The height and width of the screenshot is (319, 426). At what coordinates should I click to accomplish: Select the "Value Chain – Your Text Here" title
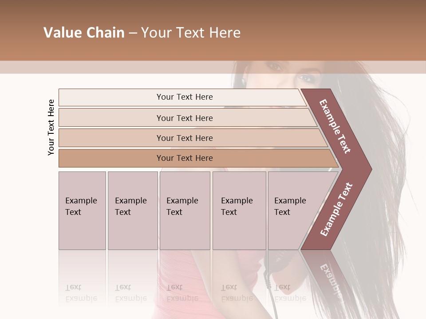pyautogui.click(x=142, y=32)
